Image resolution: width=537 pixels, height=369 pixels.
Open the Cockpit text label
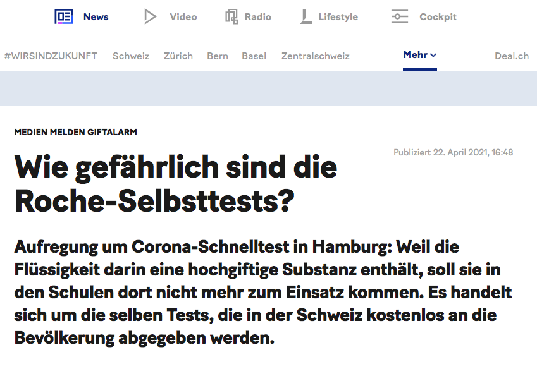438,17
